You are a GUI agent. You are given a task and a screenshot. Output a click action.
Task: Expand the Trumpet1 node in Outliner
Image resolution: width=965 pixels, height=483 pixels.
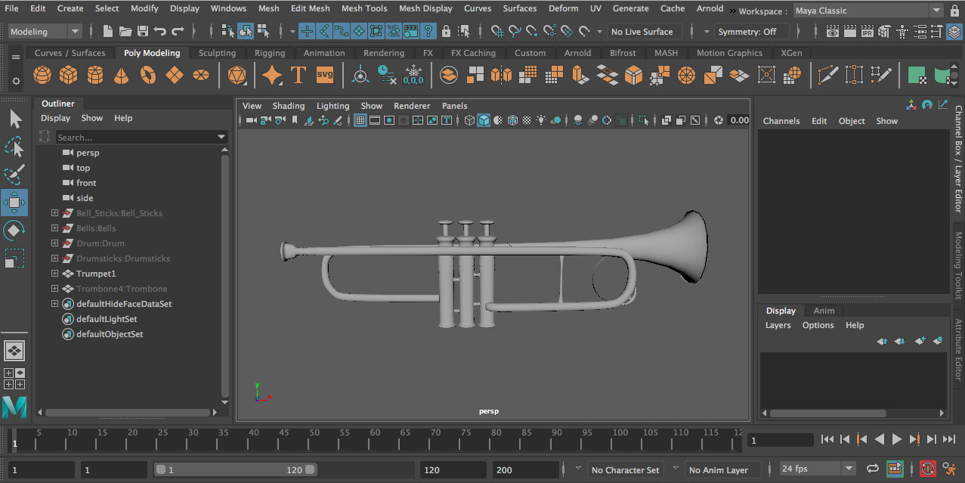pos(54,274)
